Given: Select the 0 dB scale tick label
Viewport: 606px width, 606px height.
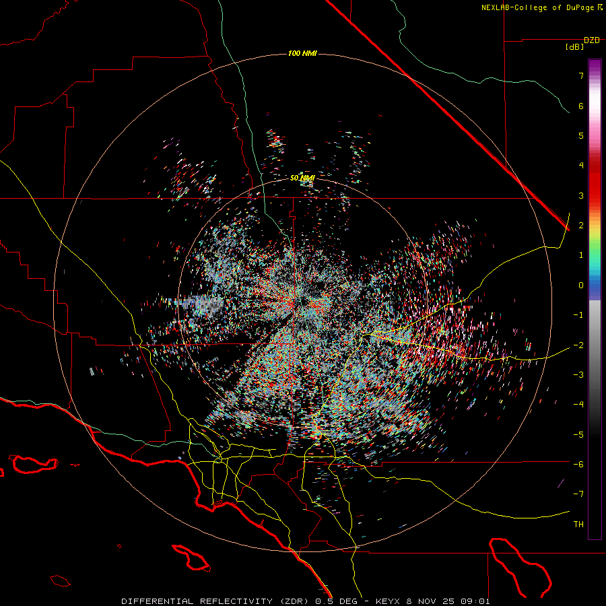Looking at the screenshot, I should [581, 285].
